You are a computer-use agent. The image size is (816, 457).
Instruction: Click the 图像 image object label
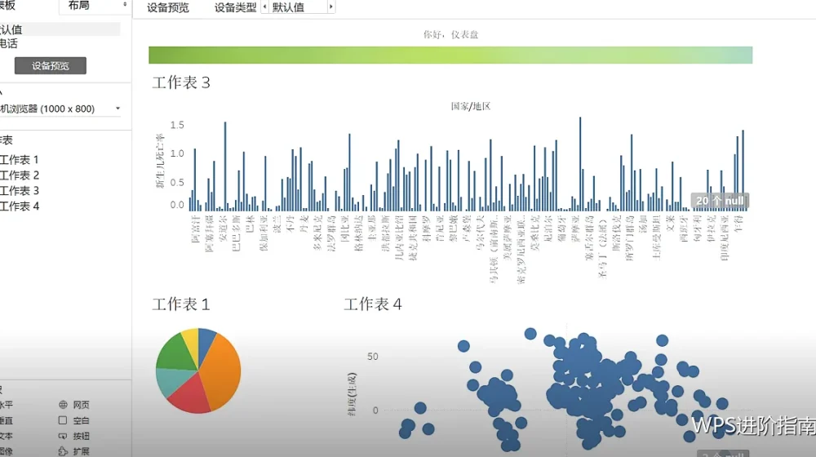point(7,451)
